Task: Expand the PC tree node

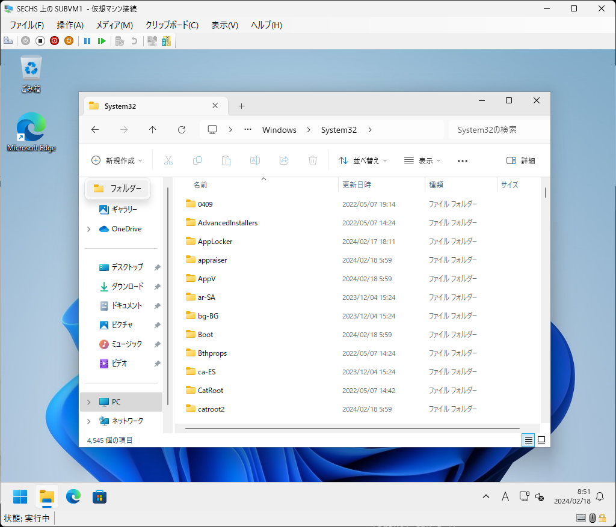Action: [89, 402]
